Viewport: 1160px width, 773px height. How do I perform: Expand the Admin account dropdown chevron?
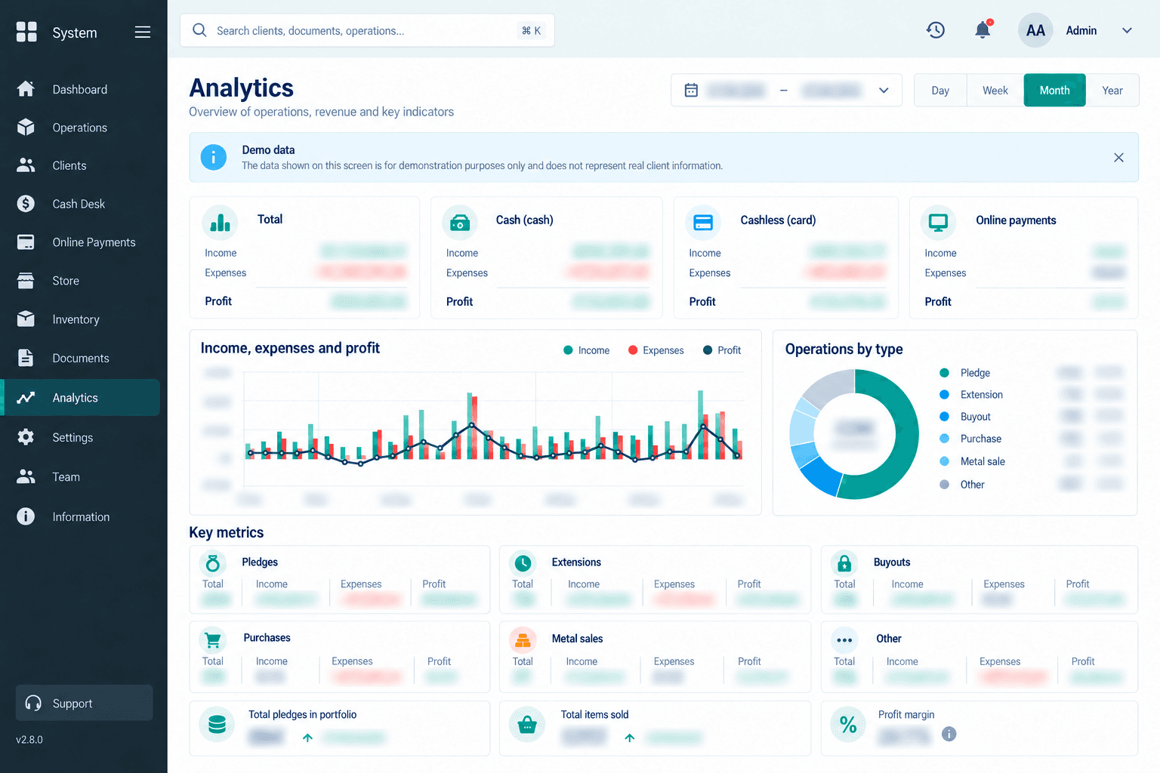(x=1127, y=31)
